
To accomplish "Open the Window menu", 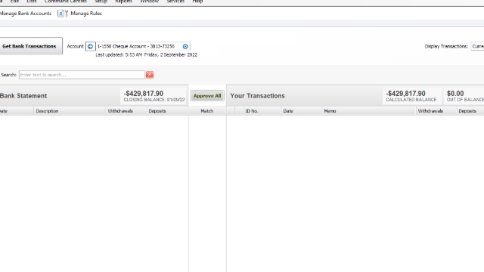I will (x=150, y=2).
